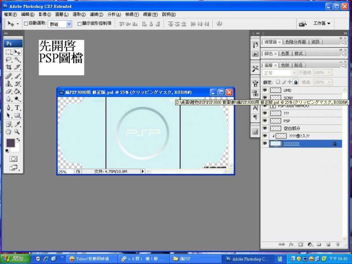Create a new layer group
The height and width of the screenshot is (264, 352).
pyautogui.click(x=319, y=245)
